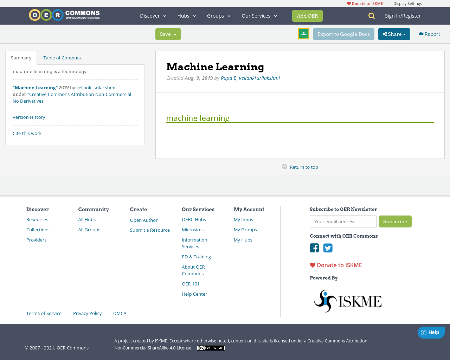Click Donate to ISKME in top bar
Screen dimensions: 450x360
[x=365, y=4]
